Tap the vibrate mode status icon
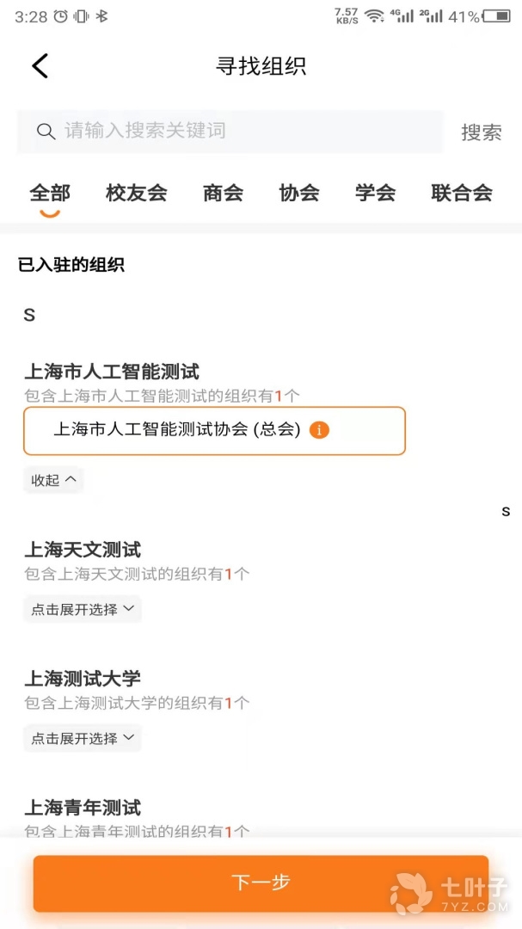 click(82, 16)
